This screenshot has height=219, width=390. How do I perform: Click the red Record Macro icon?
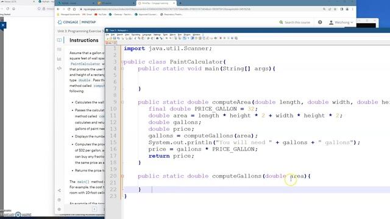click(221, 38)
